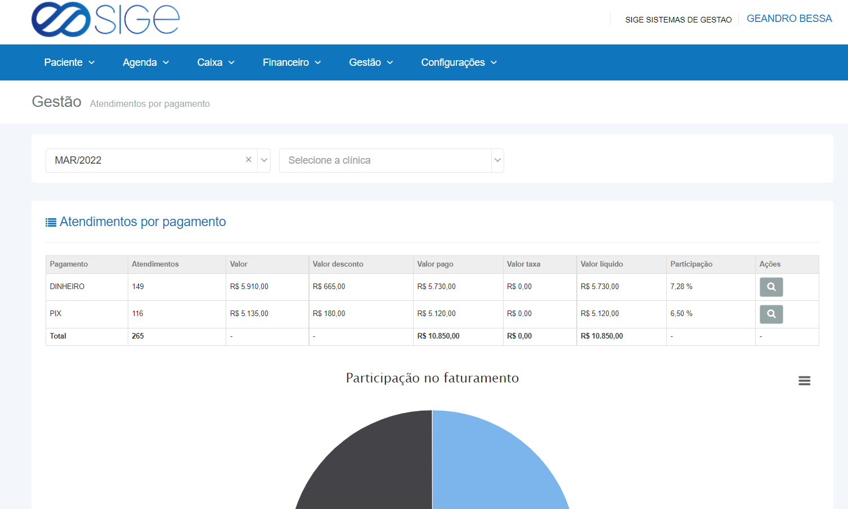View details for PIX row
The width and height of the screenshot is (848, 509).
click(x=771, y=314)
